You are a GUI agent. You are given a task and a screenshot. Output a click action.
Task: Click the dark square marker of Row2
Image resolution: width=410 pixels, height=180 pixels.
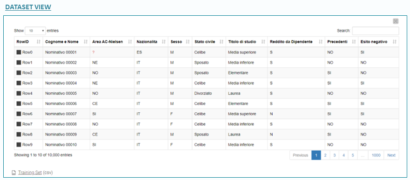click(x=19, y=73)
